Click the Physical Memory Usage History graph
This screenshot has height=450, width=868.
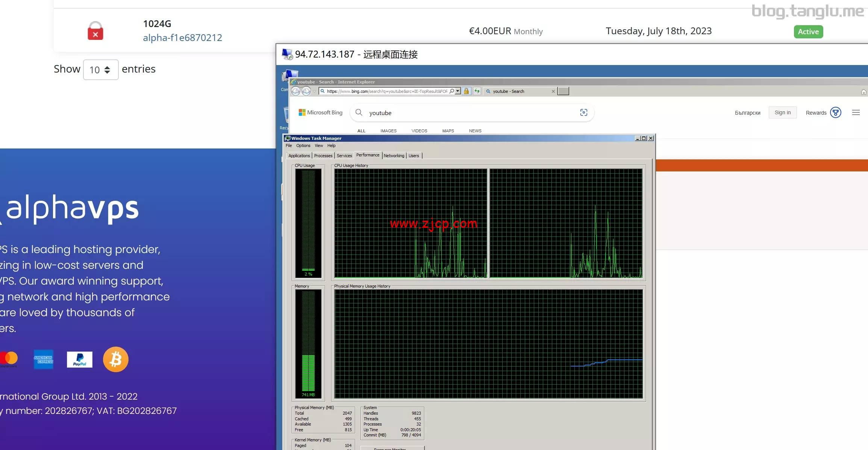pyautogui.click(x=488, y=344)
